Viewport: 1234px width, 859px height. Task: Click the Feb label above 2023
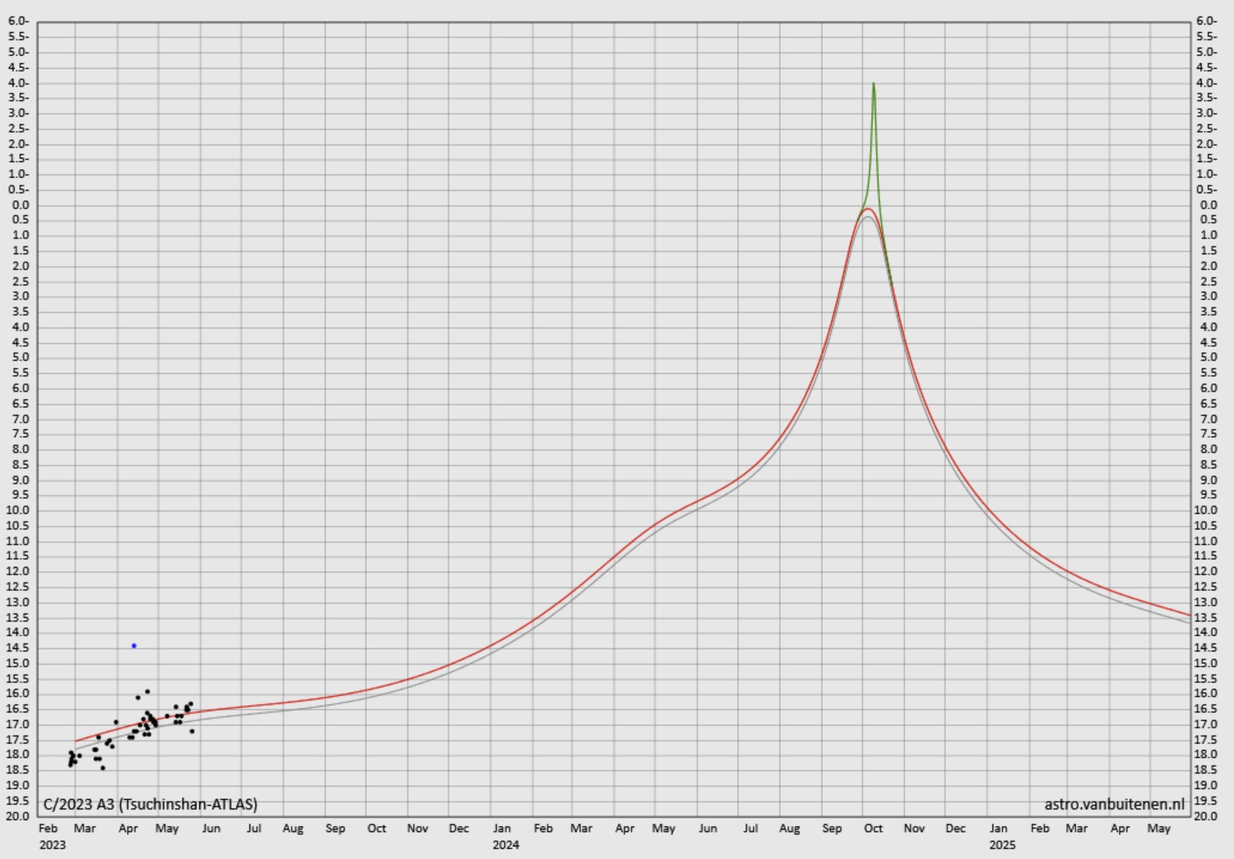[x=48, y=829]
